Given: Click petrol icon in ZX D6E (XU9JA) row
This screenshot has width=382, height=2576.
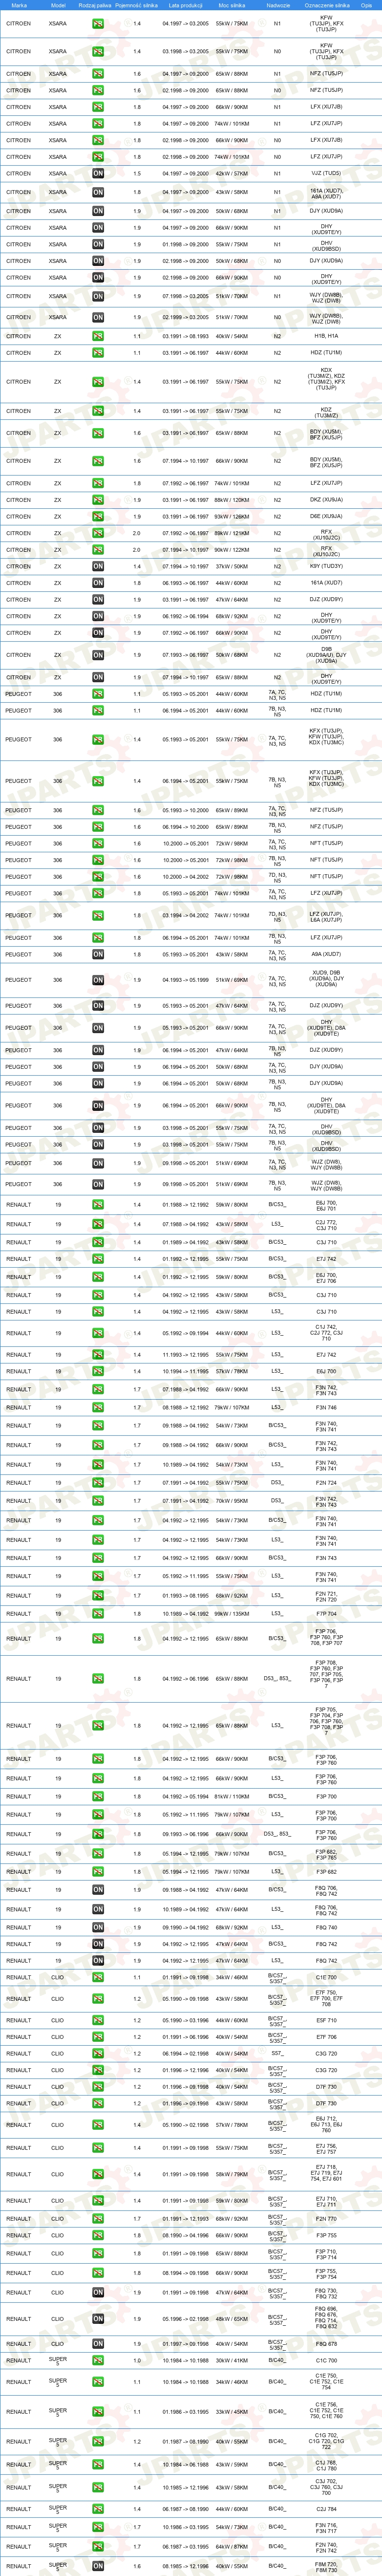Looking at the screenshot, I should coord(98,517).
